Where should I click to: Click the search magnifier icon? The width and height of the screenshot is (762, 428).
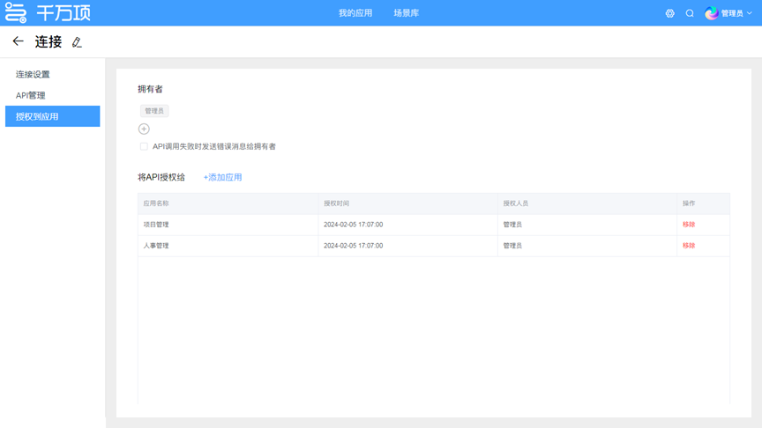690,13
